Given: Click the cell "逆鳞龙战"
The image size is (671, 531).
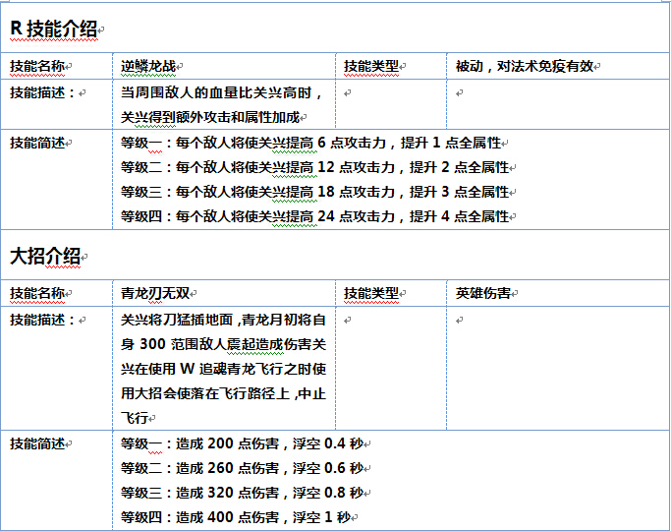Looking at the screenshot, I should [x=148, y=66].
